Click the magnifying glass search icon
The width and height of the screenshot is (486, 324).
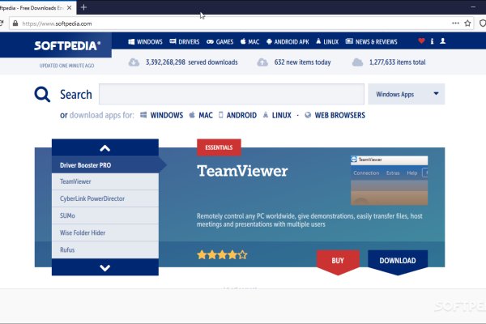coord(42,95)
